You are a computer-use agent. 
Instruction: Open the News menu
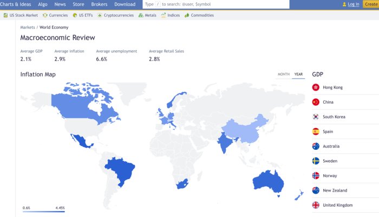click(60, 4)
